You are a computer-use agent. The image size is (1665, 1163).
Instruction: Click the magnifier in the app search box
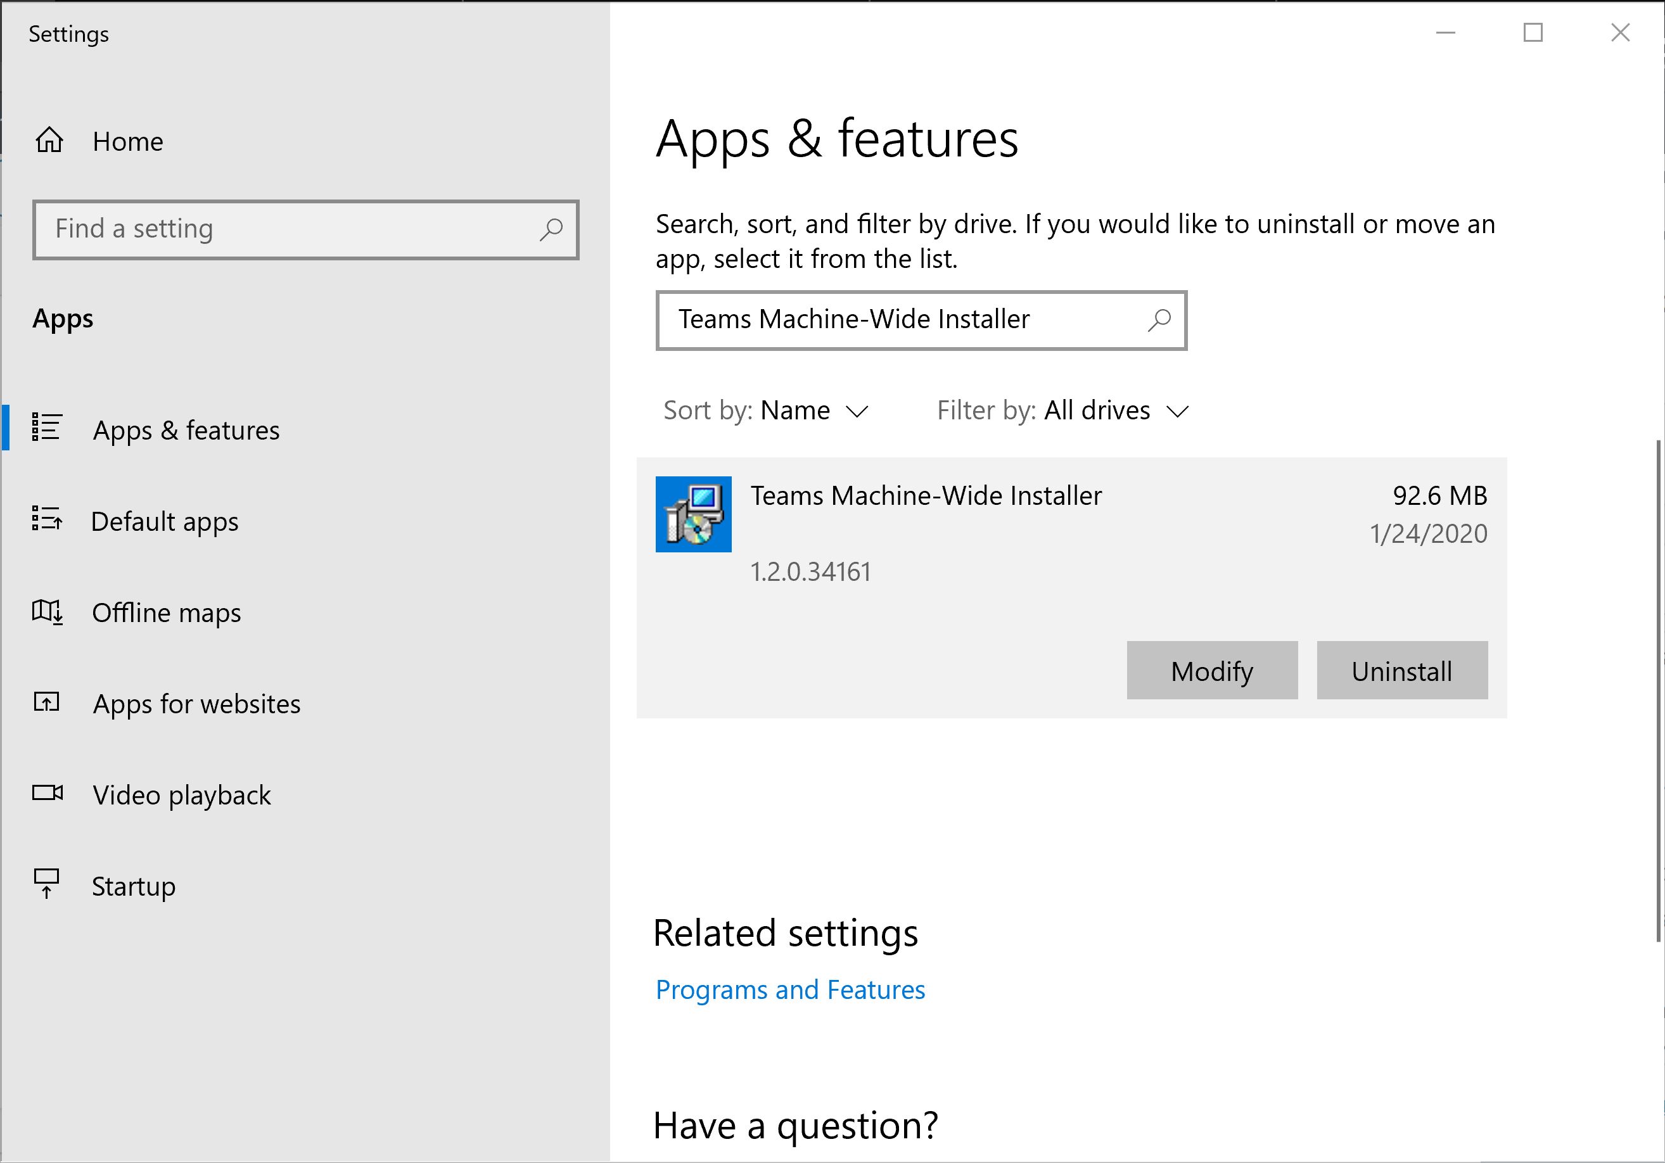[x=1160, y=320]
